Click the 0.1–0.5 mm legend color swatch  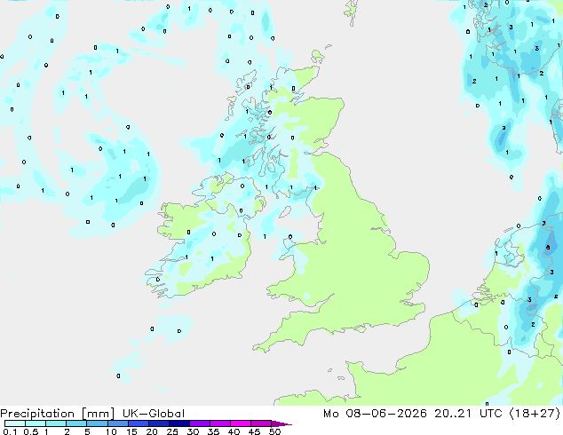coord(15,423)
